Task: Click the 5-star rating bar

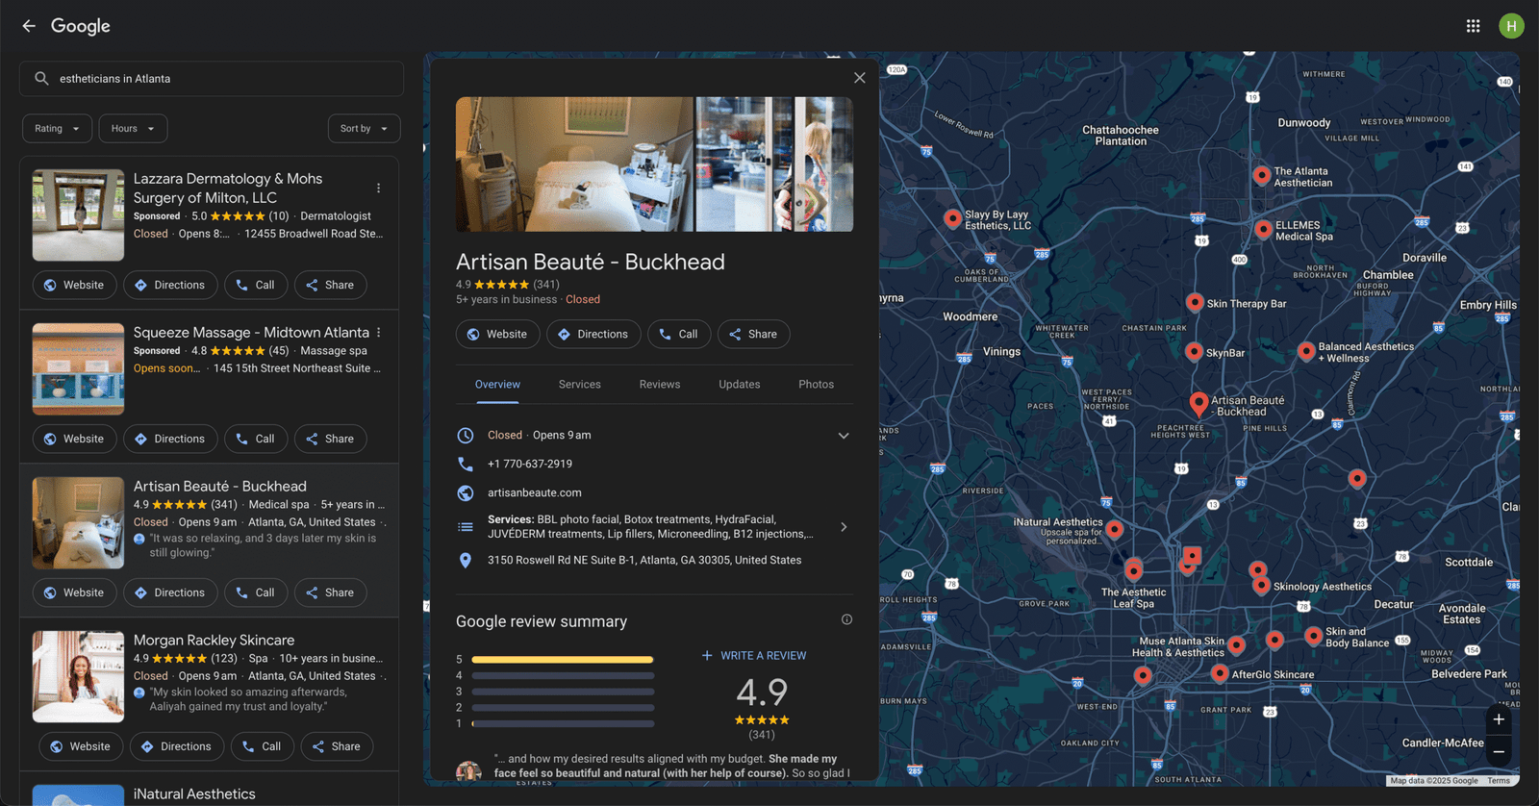Action: pos(563,659)
